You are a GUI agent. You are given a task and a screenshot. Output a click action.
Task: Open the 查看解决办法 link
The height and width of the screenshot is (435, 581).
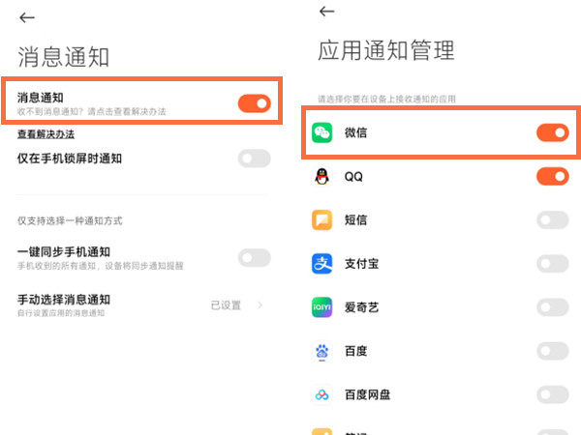click(x=48, y=134)
